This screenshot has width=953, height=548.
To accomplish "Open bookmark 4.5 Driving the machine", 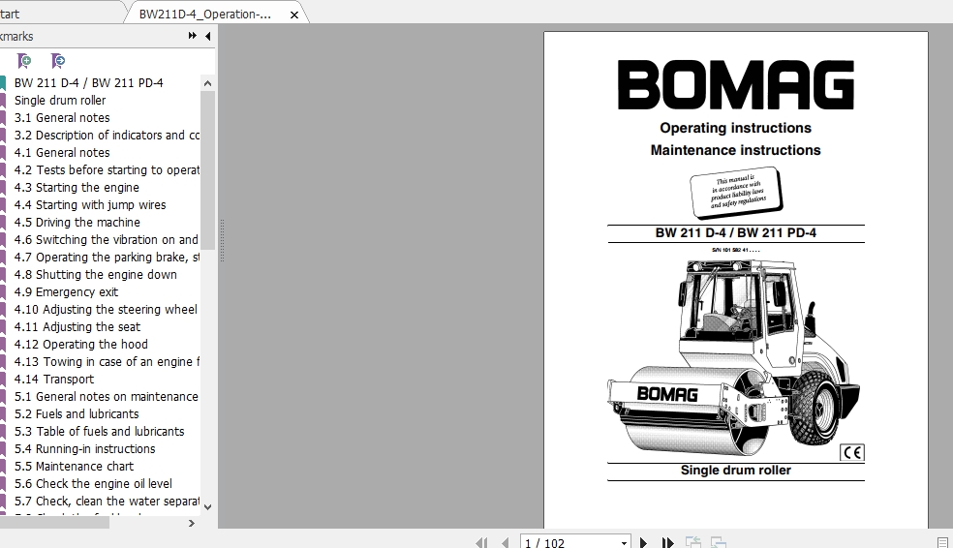I will tap(77, 223).
